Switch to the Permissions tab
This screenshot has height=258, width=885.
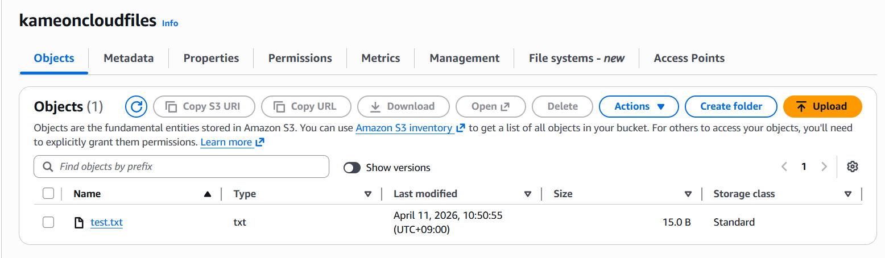pyautogui.click(x=300, y=58)
